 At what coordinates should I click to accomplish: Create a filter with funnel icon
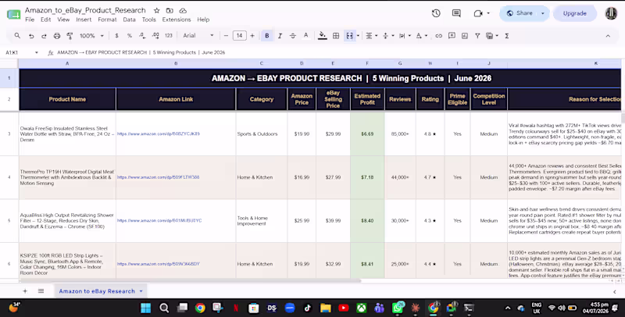tap(477, 36)
